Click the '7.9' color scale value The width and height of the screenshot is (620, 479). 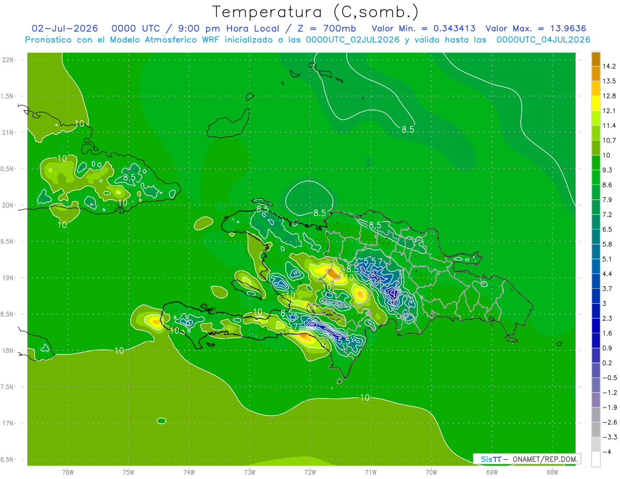607,199
